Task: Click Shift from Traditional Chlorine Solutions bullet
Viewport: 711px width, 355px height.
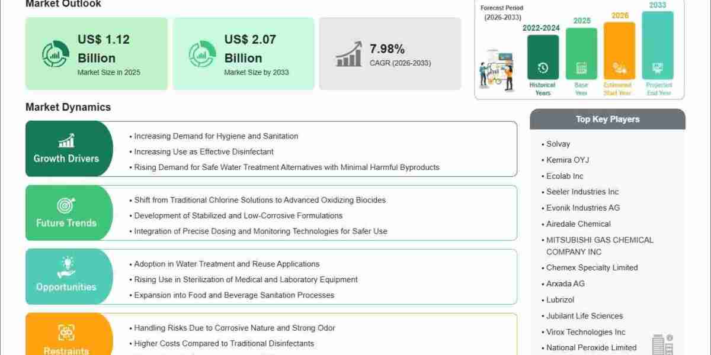Action: click(x=260, y=200)
